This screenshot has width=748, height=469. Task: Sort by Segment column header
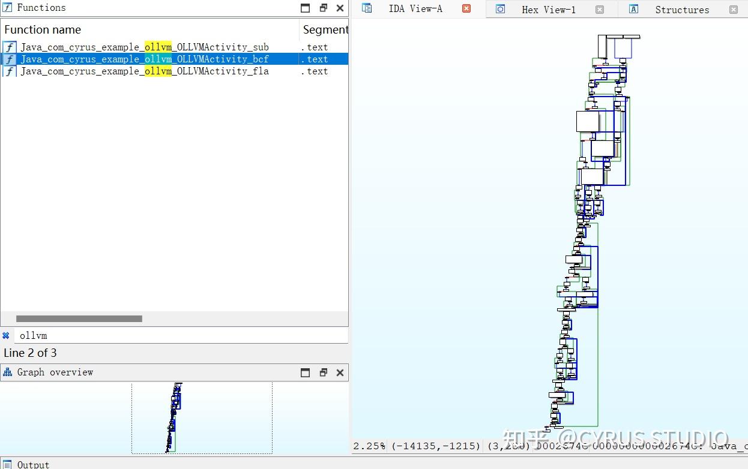pos(324,30)
